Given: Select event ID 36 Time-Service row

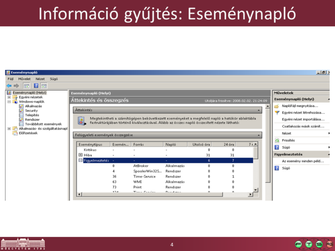Looking at the screenshot, I should click(x=165, y=177).
